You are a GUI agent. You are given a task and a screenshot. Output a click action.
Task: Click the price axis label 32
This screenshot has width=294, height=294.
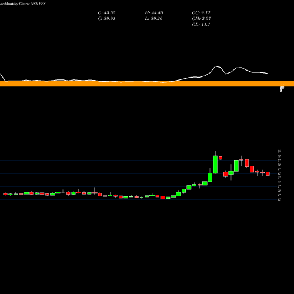pyautogui.click(x=279, y=182)
